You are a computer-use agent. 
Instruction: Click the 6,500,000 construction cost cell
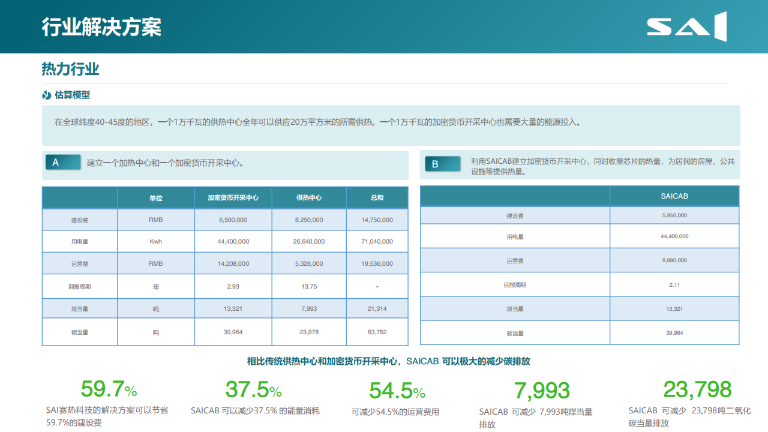pos(233,220)
